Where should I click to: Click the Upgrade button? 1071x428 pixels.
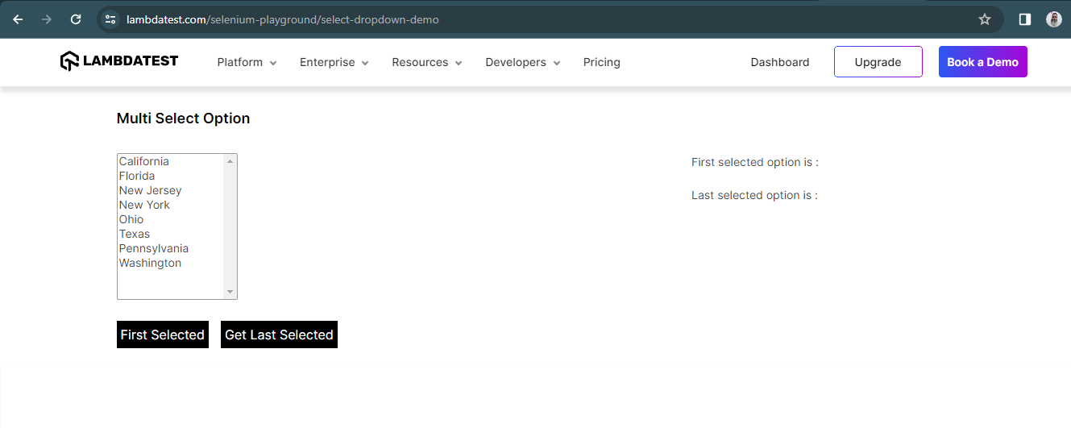coord(878,61)
